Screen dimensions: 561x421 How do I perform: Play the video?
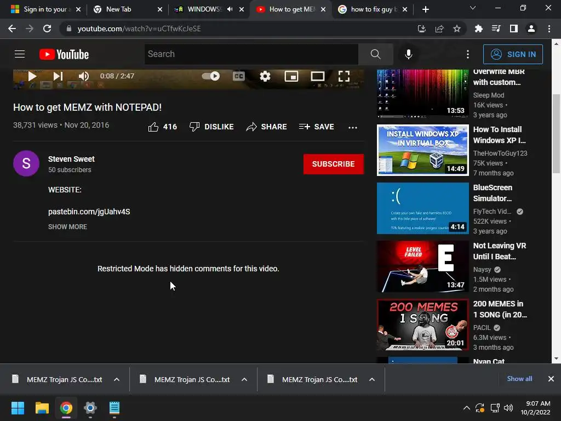tap(32, 76)
